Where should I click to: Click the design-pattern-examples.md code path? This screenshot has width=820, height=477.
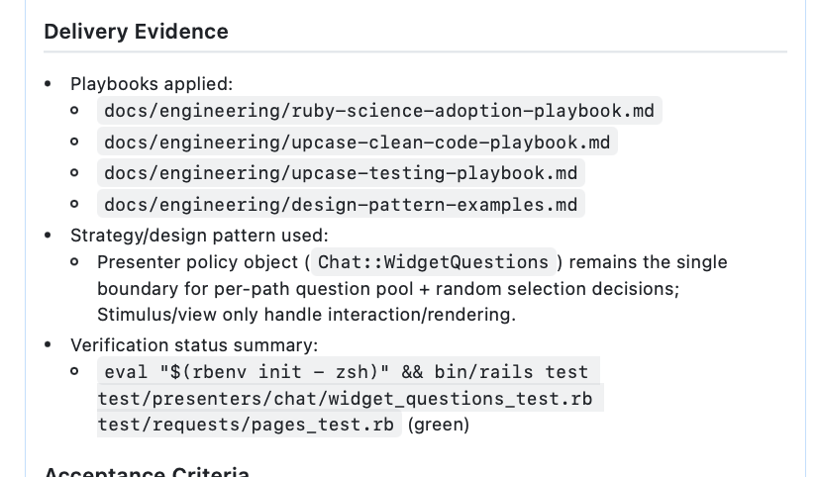(341, 205)
